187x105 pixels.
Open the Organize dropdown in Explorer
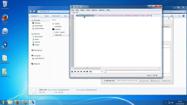pos(34,16)
